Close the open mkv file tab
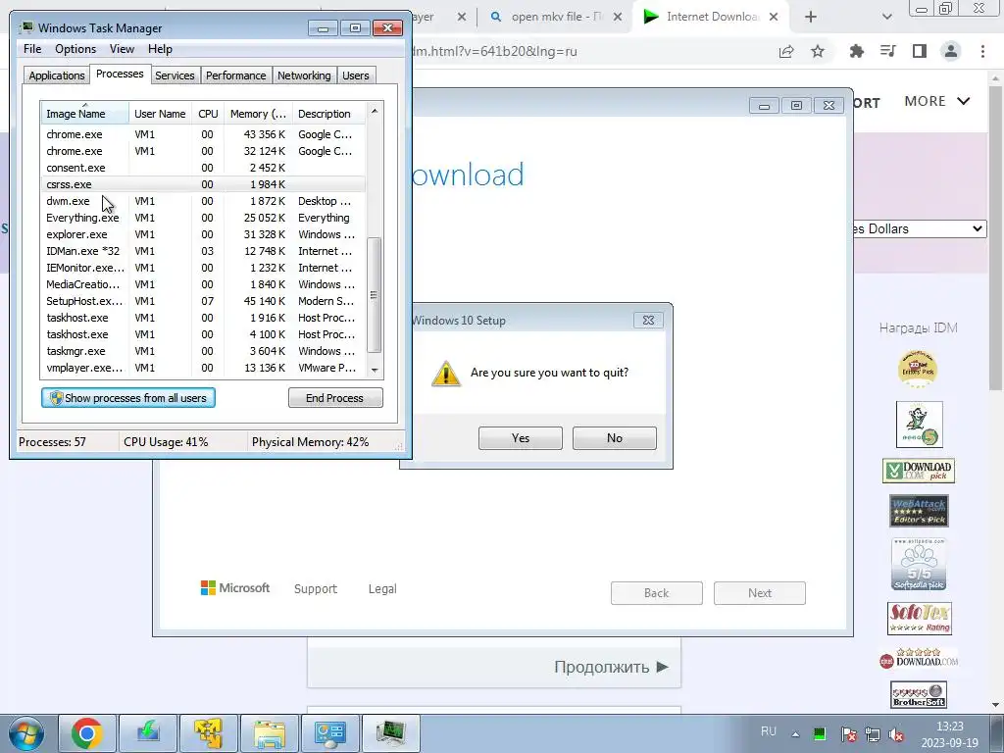1004x753 pixels. pyautogui.click(x=618, y=17)
